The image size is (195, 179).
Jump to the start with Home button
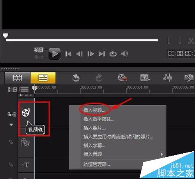(x=68, y=54)
